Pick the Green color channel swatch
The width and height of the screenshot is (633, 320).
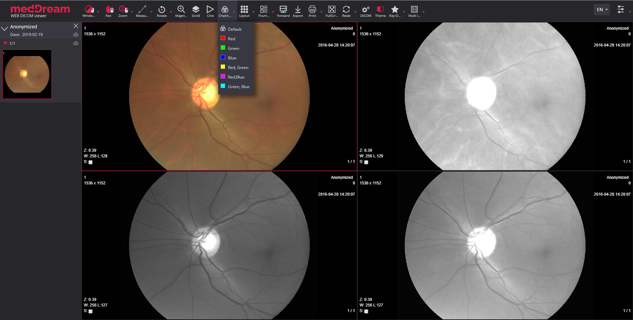click(x=223, y=48)
